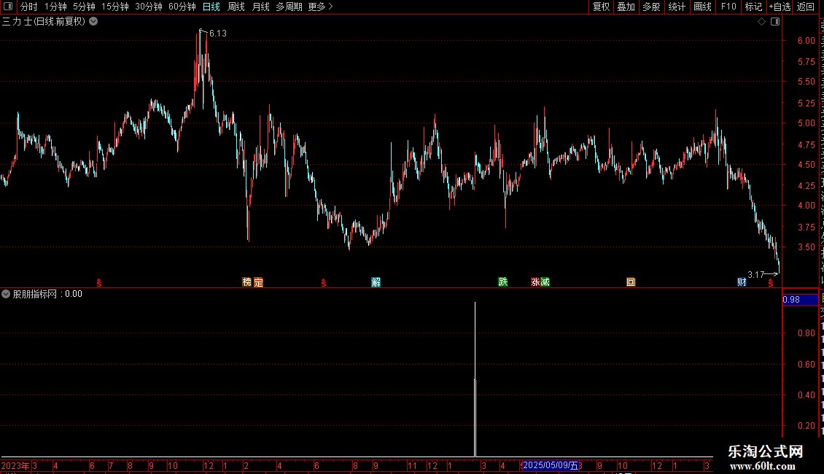Click the 减 event marker
The width and height of the screenshot is (824, 474).
pos(545,282)
